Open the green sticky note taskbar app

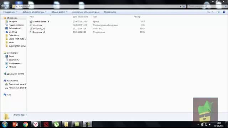(x=77, y=124)
